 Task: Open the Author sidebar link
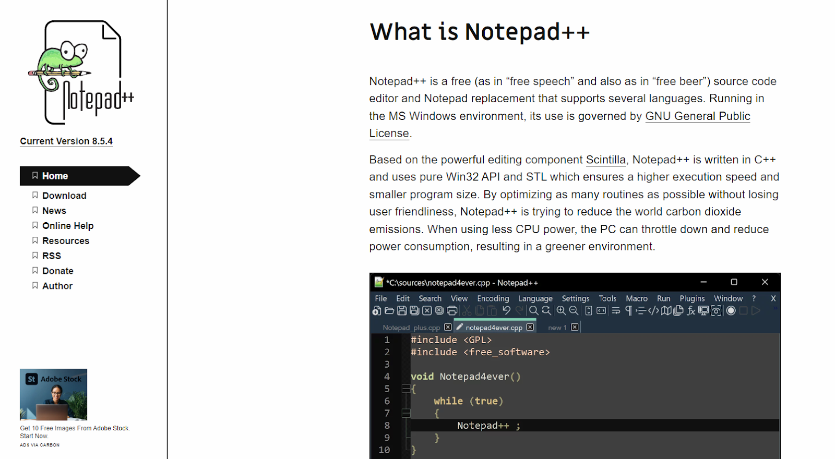[x=57, y=286]
